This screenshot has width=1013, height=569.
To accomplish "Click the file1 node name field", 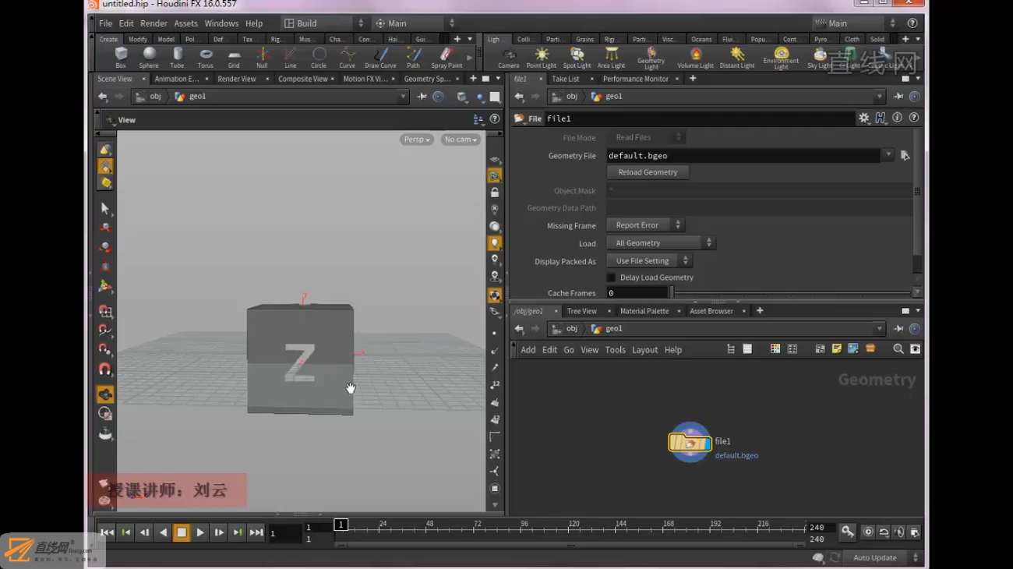I will (699, 118).
